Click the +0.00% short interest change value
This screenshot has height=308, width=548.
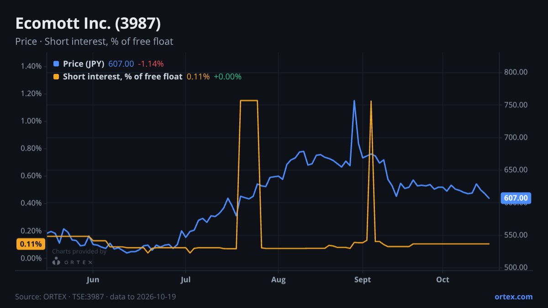click(x=227, y=77)
